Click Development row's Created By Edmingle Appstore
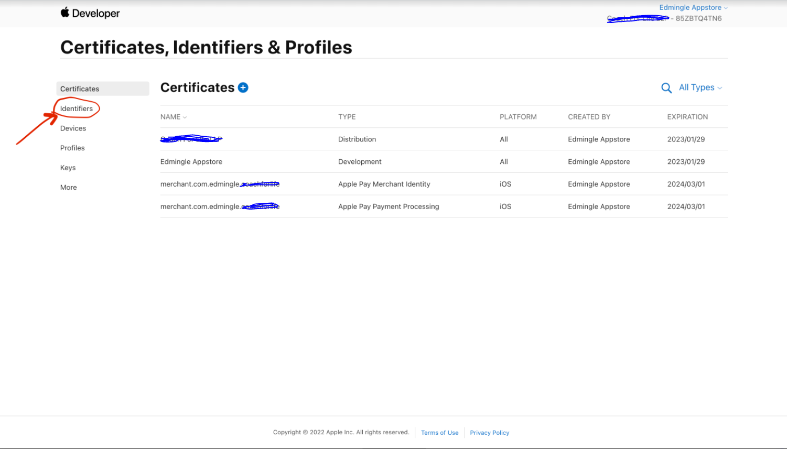The width and height of the screenshot is (787, 449). [x=599, y=162]
